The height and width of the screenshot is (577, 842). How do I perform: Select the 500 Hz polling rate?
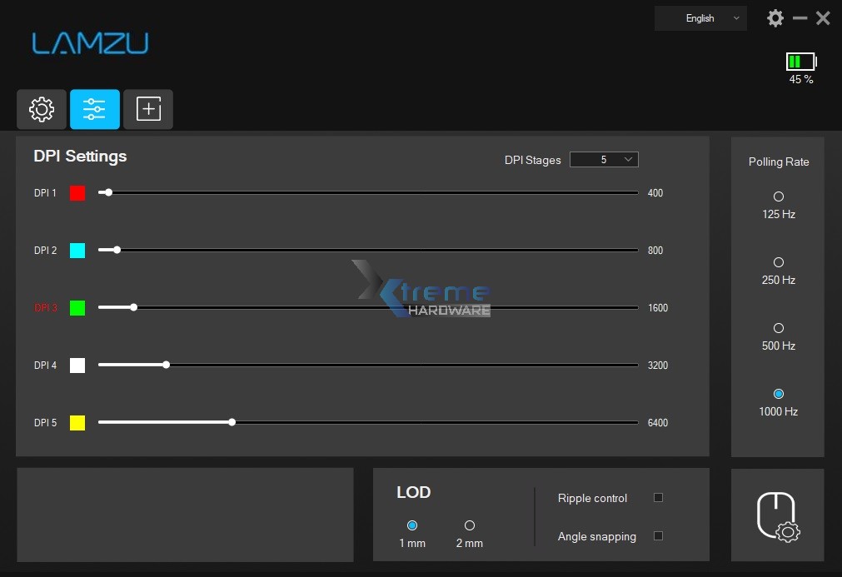pyautogui.click(x=777, y=328)
